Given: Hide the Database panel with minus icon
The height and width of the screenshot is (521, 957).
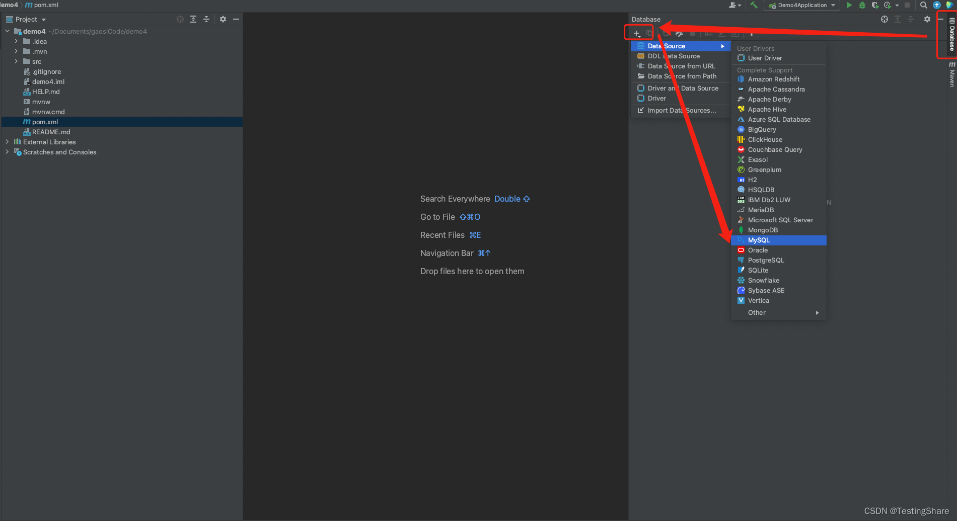Looking at the screenshot, I should [x=940, y=19].
